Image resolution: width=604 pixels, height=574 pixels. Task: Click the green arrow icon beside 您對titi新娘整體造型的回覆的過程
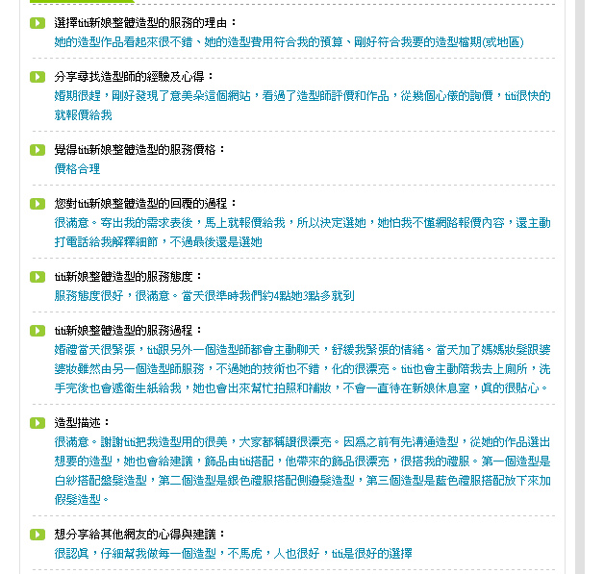[x=38, y=204]
